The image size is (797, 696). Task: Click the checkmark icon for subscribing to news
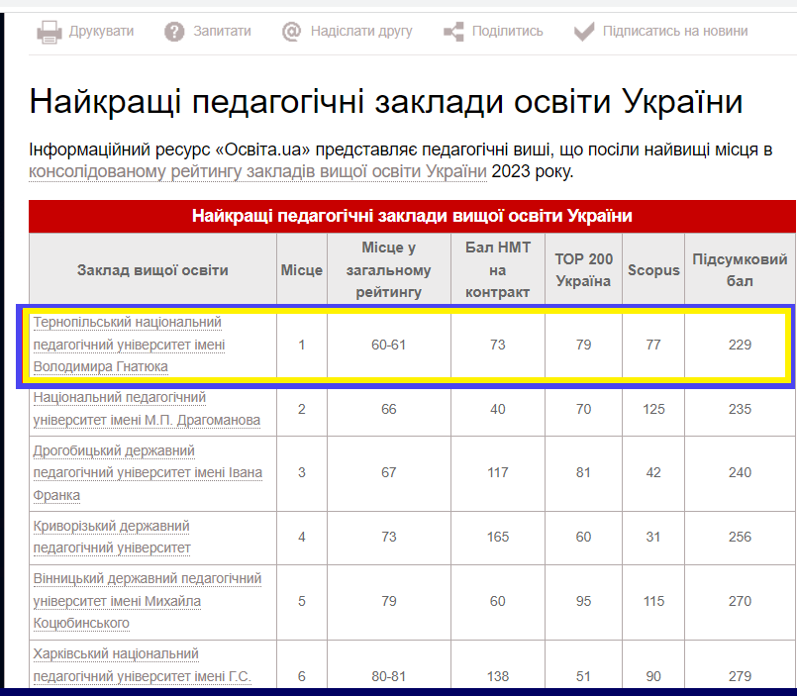click(x=584, y=32)
